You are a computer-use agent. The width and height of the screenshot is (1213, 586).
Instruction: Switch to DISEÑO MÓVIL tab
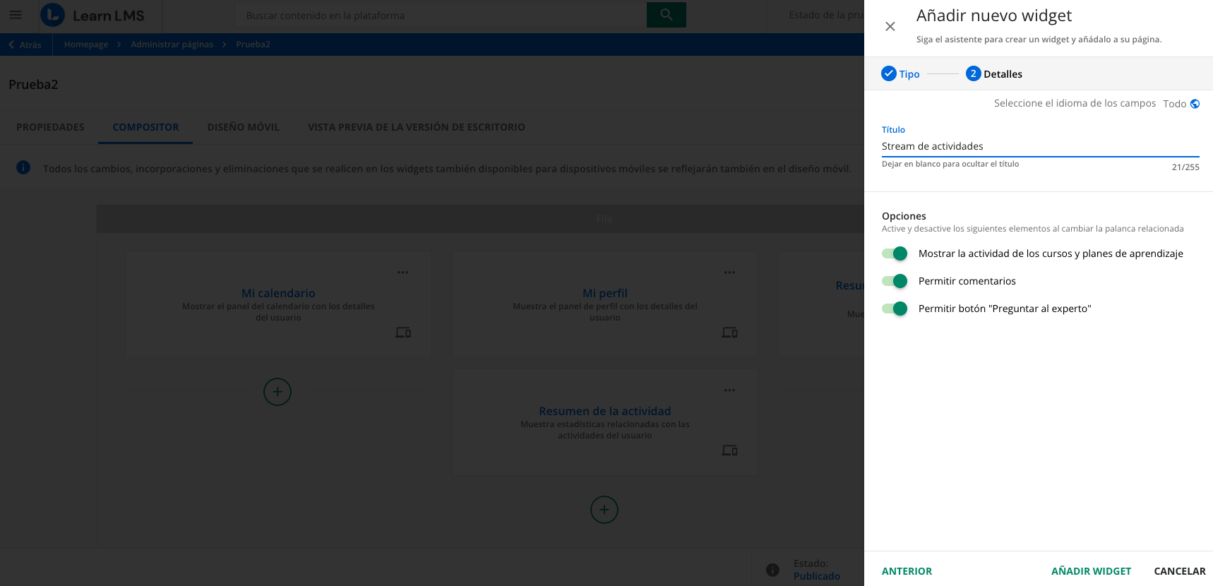click(x=244, y=127)
